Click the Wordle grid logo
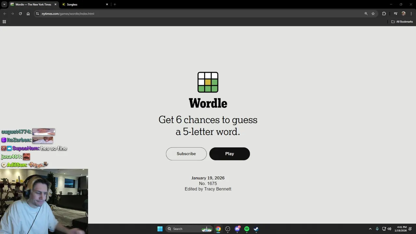The height and width of the screenshot is (234, 416). (x=208, y=82)
